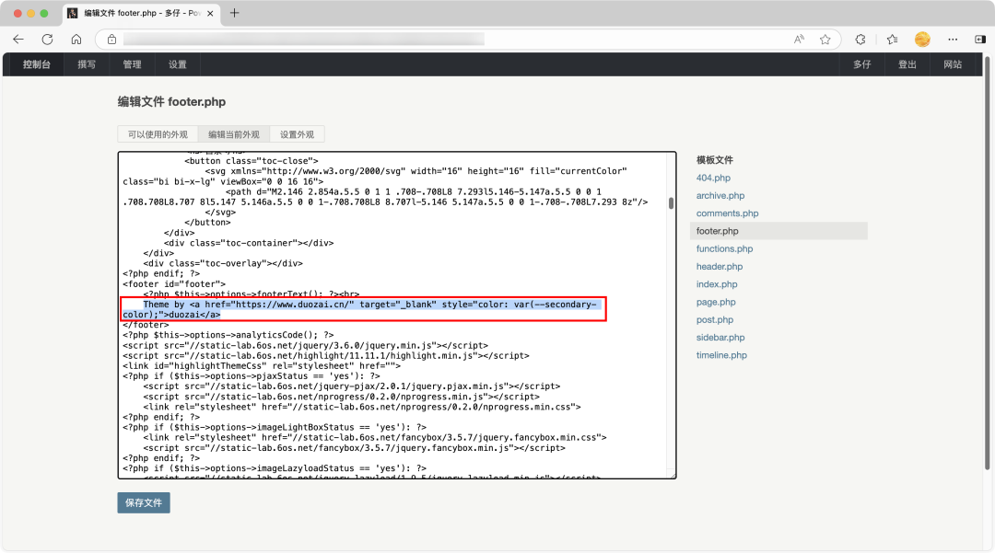The image size is (995, 553).
Task: Open the favorites list panel
Action: click(x=892, y=40)
